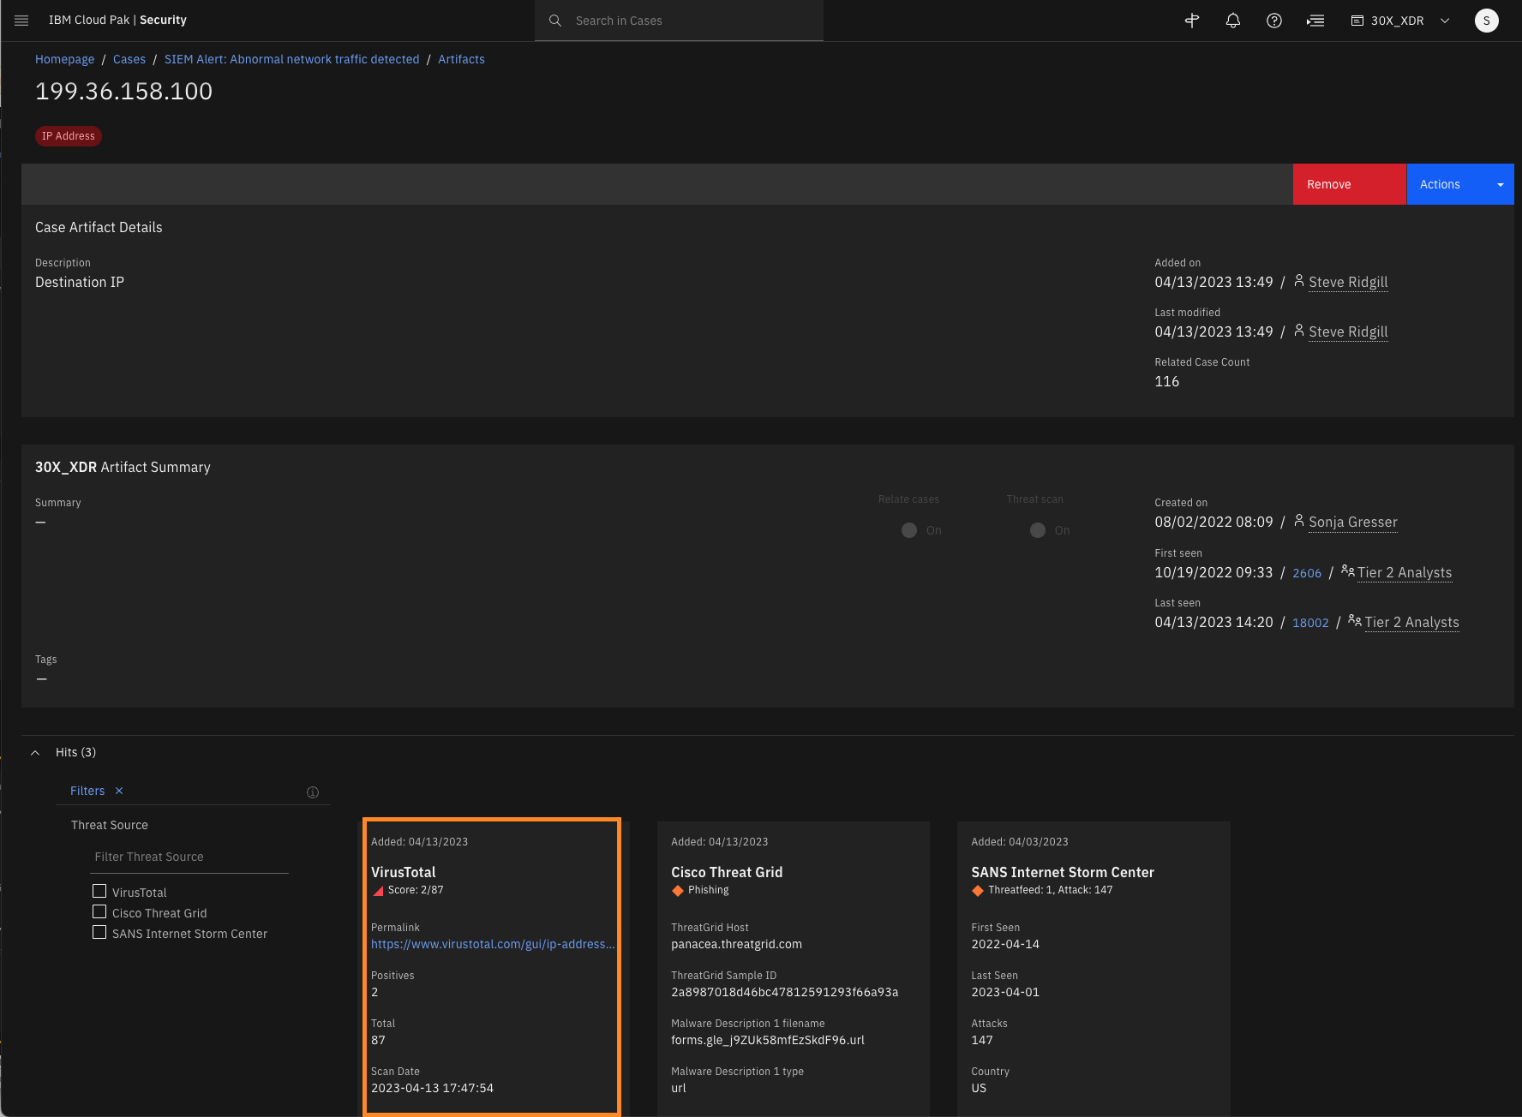Click IBM Cloud Pak Security title
This screenshot has height=1117, width=1522.
click(x=117, y=20)
